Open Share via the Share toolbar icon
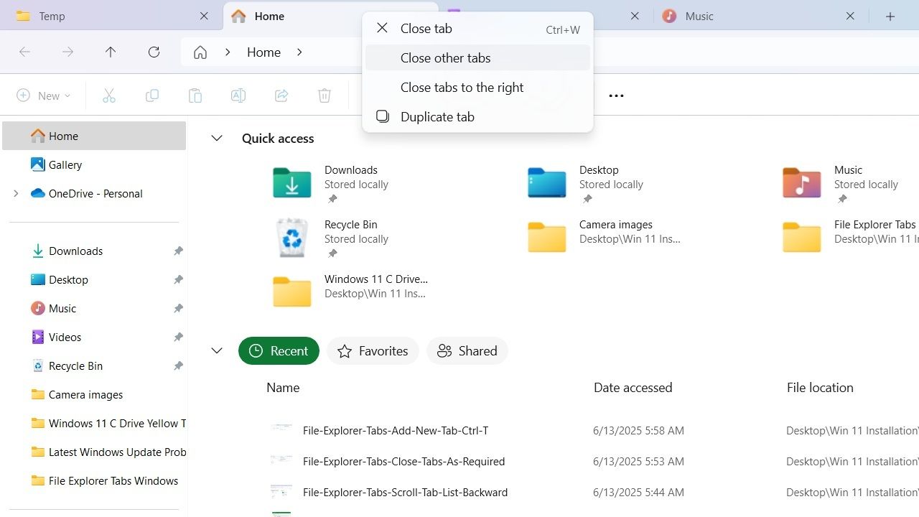Screen dimensions: 919x517 (281, 95)
